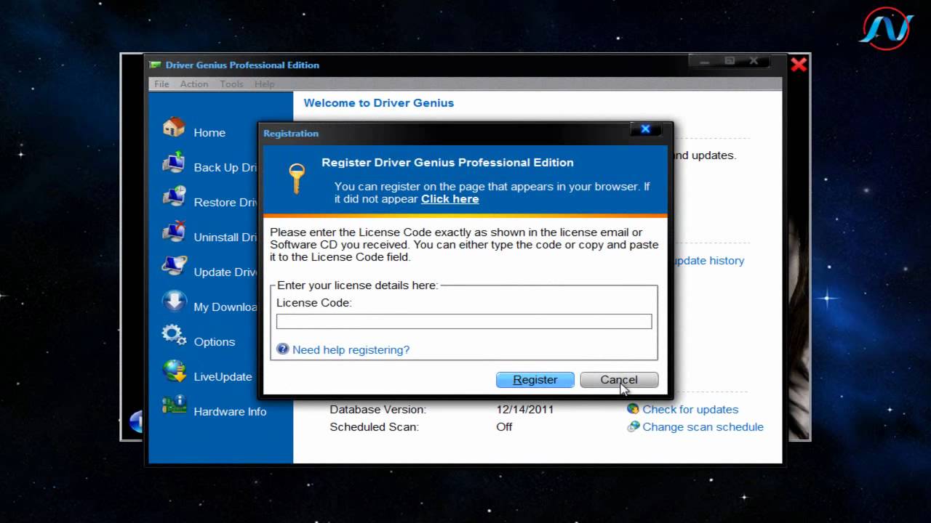
Task: Click the Restore Drivers sidebar icon
Action: [174, 197]
